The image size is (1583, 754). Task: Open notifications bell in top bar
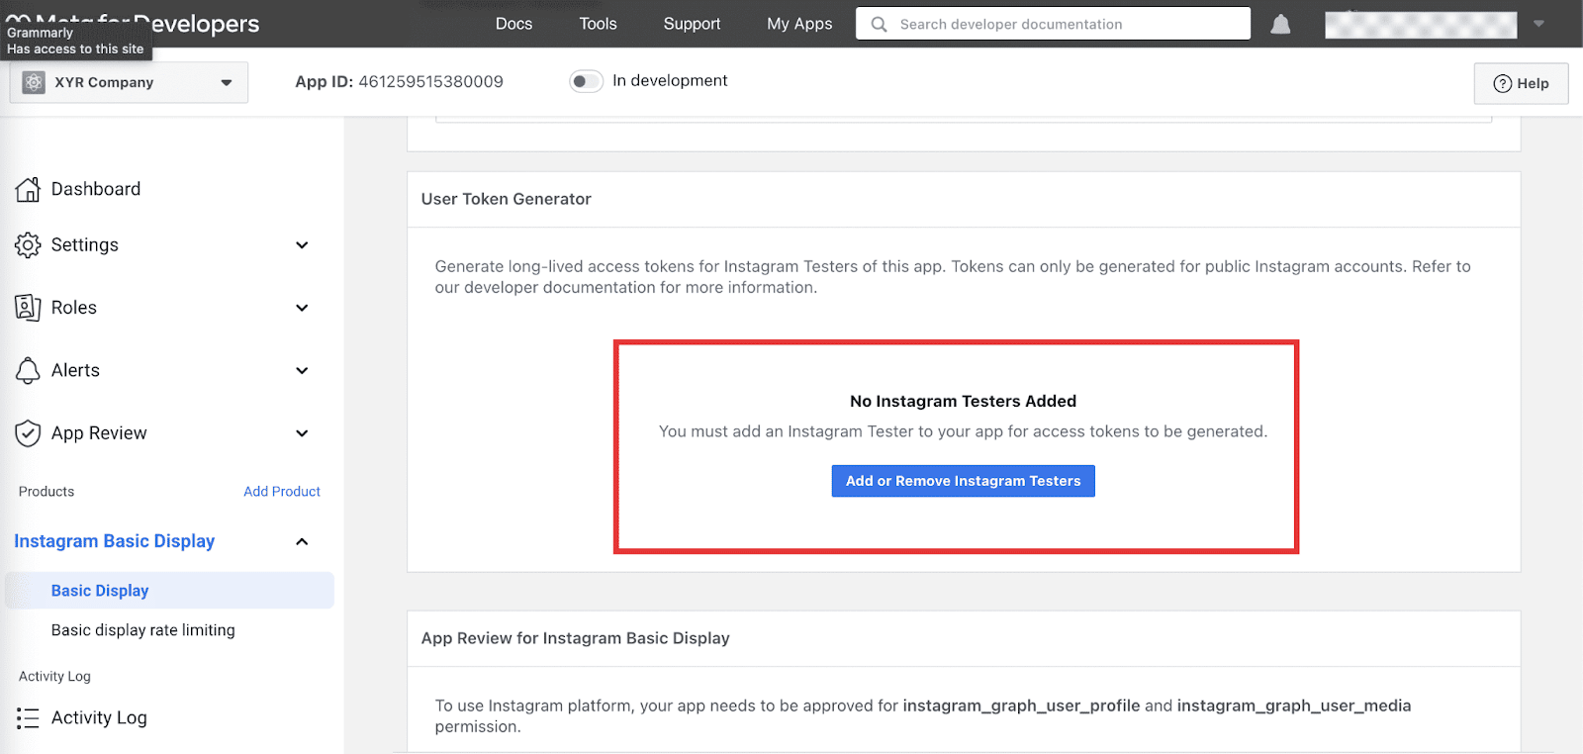(1280, 24)
